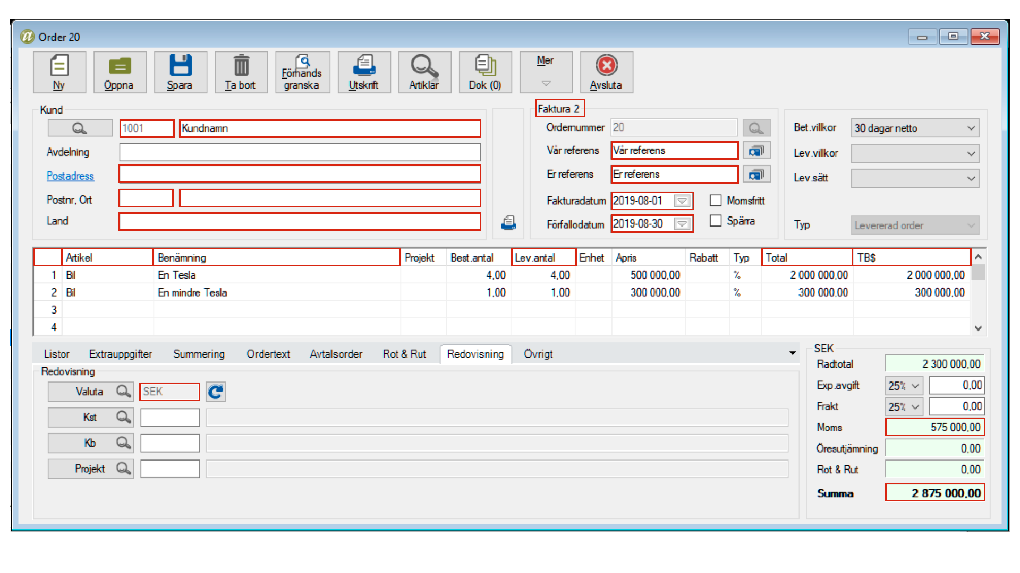
Task: Expand the Bet.villkor dropdown
Action: (971, 128)
